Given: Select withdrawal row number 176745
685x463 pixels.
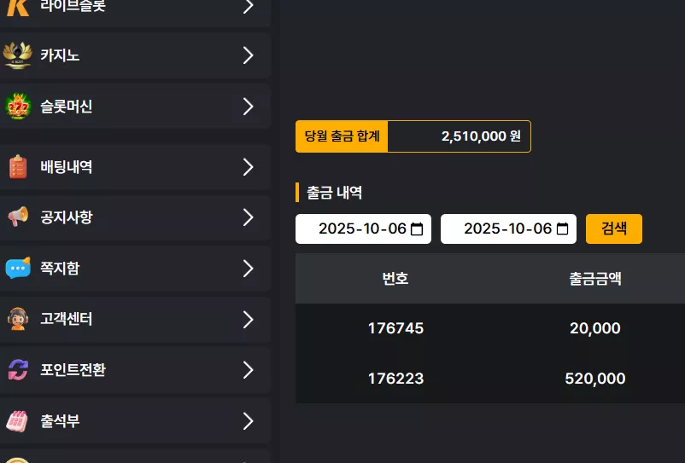Looking at the screenshot, I should tap(395, 328).
